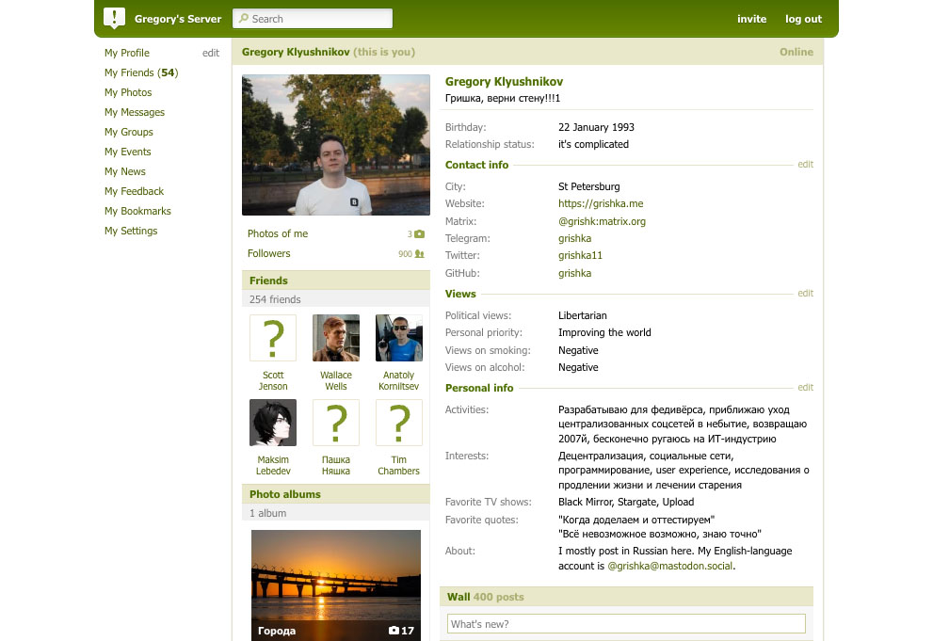
Task: Edit the Contact info section
Action: [805, 165]
